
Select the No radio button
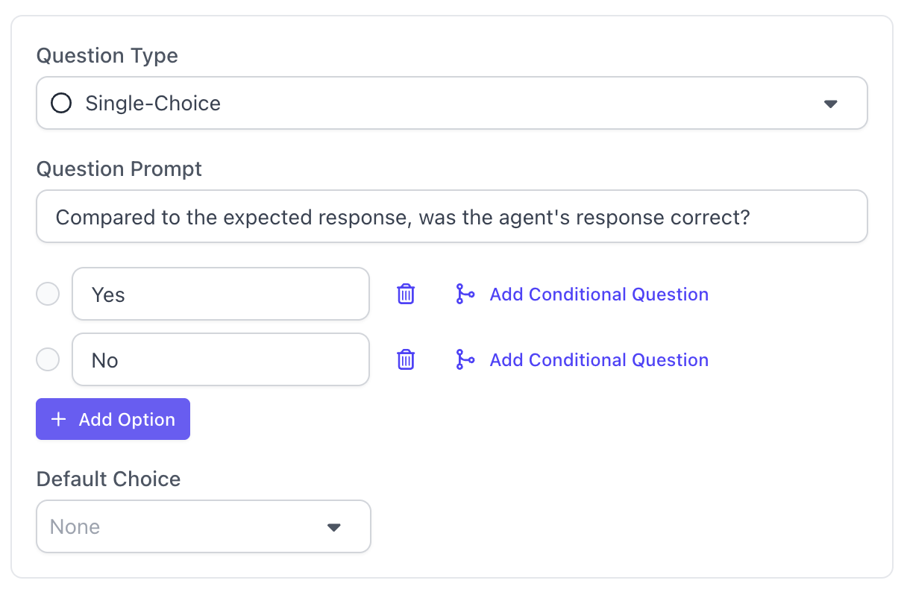tap(48, 360)
